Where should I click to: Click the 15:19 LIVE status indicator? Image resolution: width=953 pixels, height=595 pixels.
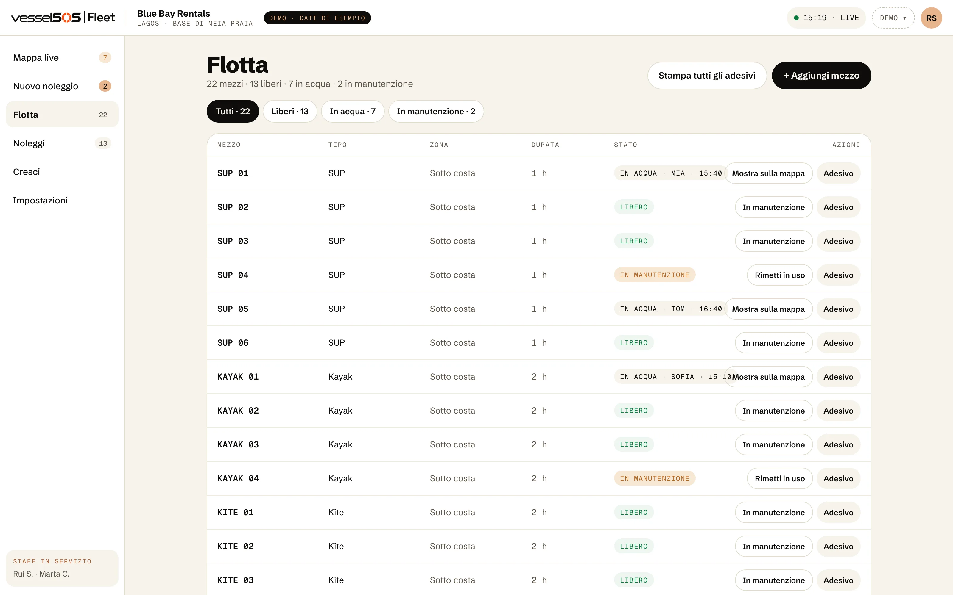(x=826, y=18)
